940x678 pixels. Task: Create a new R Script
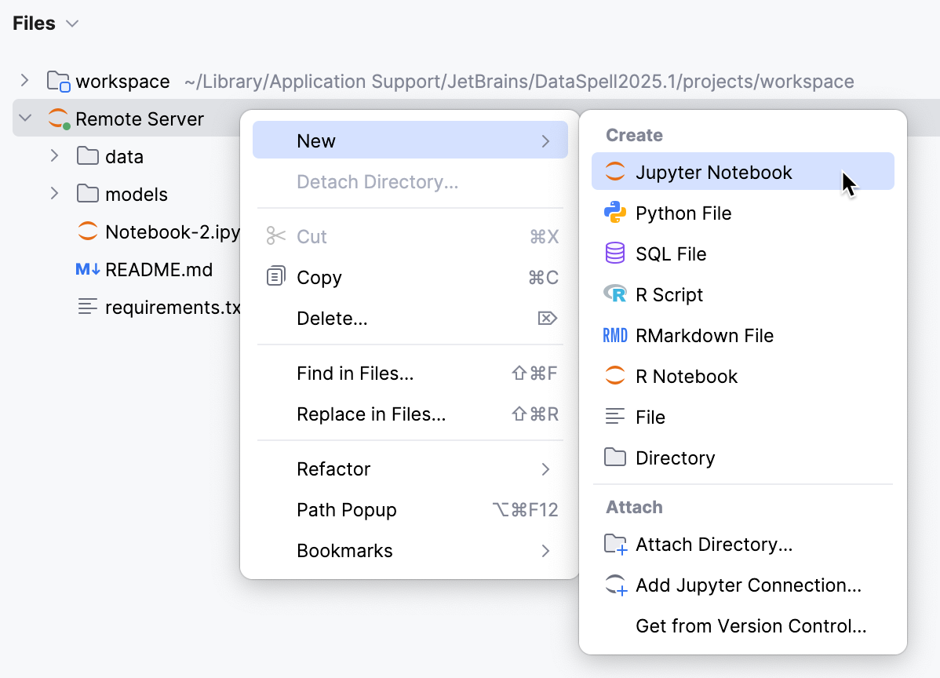[x=743, y=294]
